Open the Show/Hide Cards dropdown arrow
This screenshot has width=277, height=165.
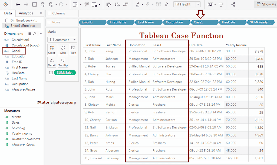(x=215, y=5)
